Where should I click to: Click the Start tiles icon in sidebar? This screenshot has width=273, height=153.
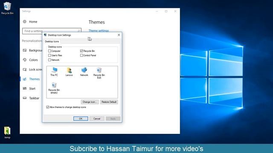click(25, 88)
